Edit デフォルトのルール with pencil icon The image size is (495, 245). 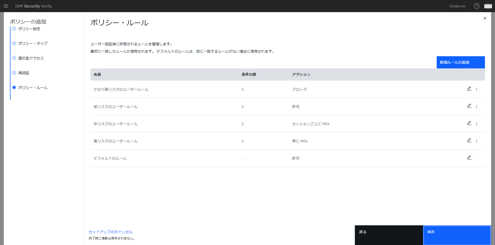pos(469,158)
